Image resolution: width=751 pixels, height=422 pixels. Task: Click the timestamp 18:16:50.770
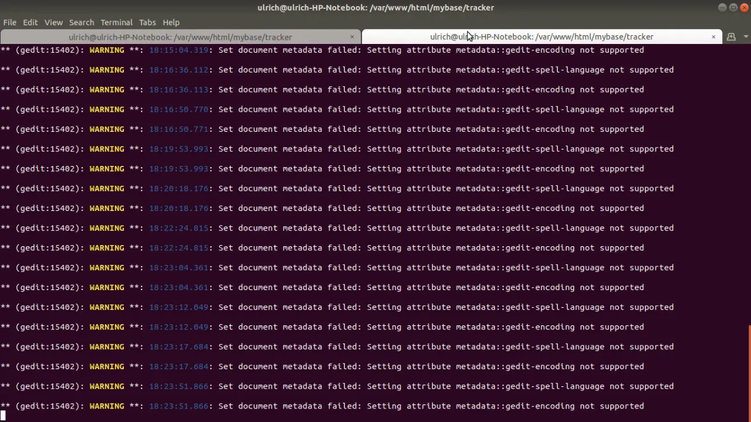(179, 109)
